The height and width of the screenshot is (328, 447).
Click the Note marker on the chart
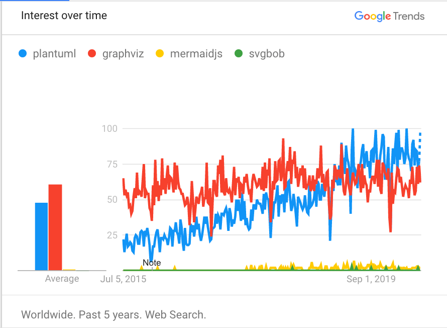pos(152,263)
